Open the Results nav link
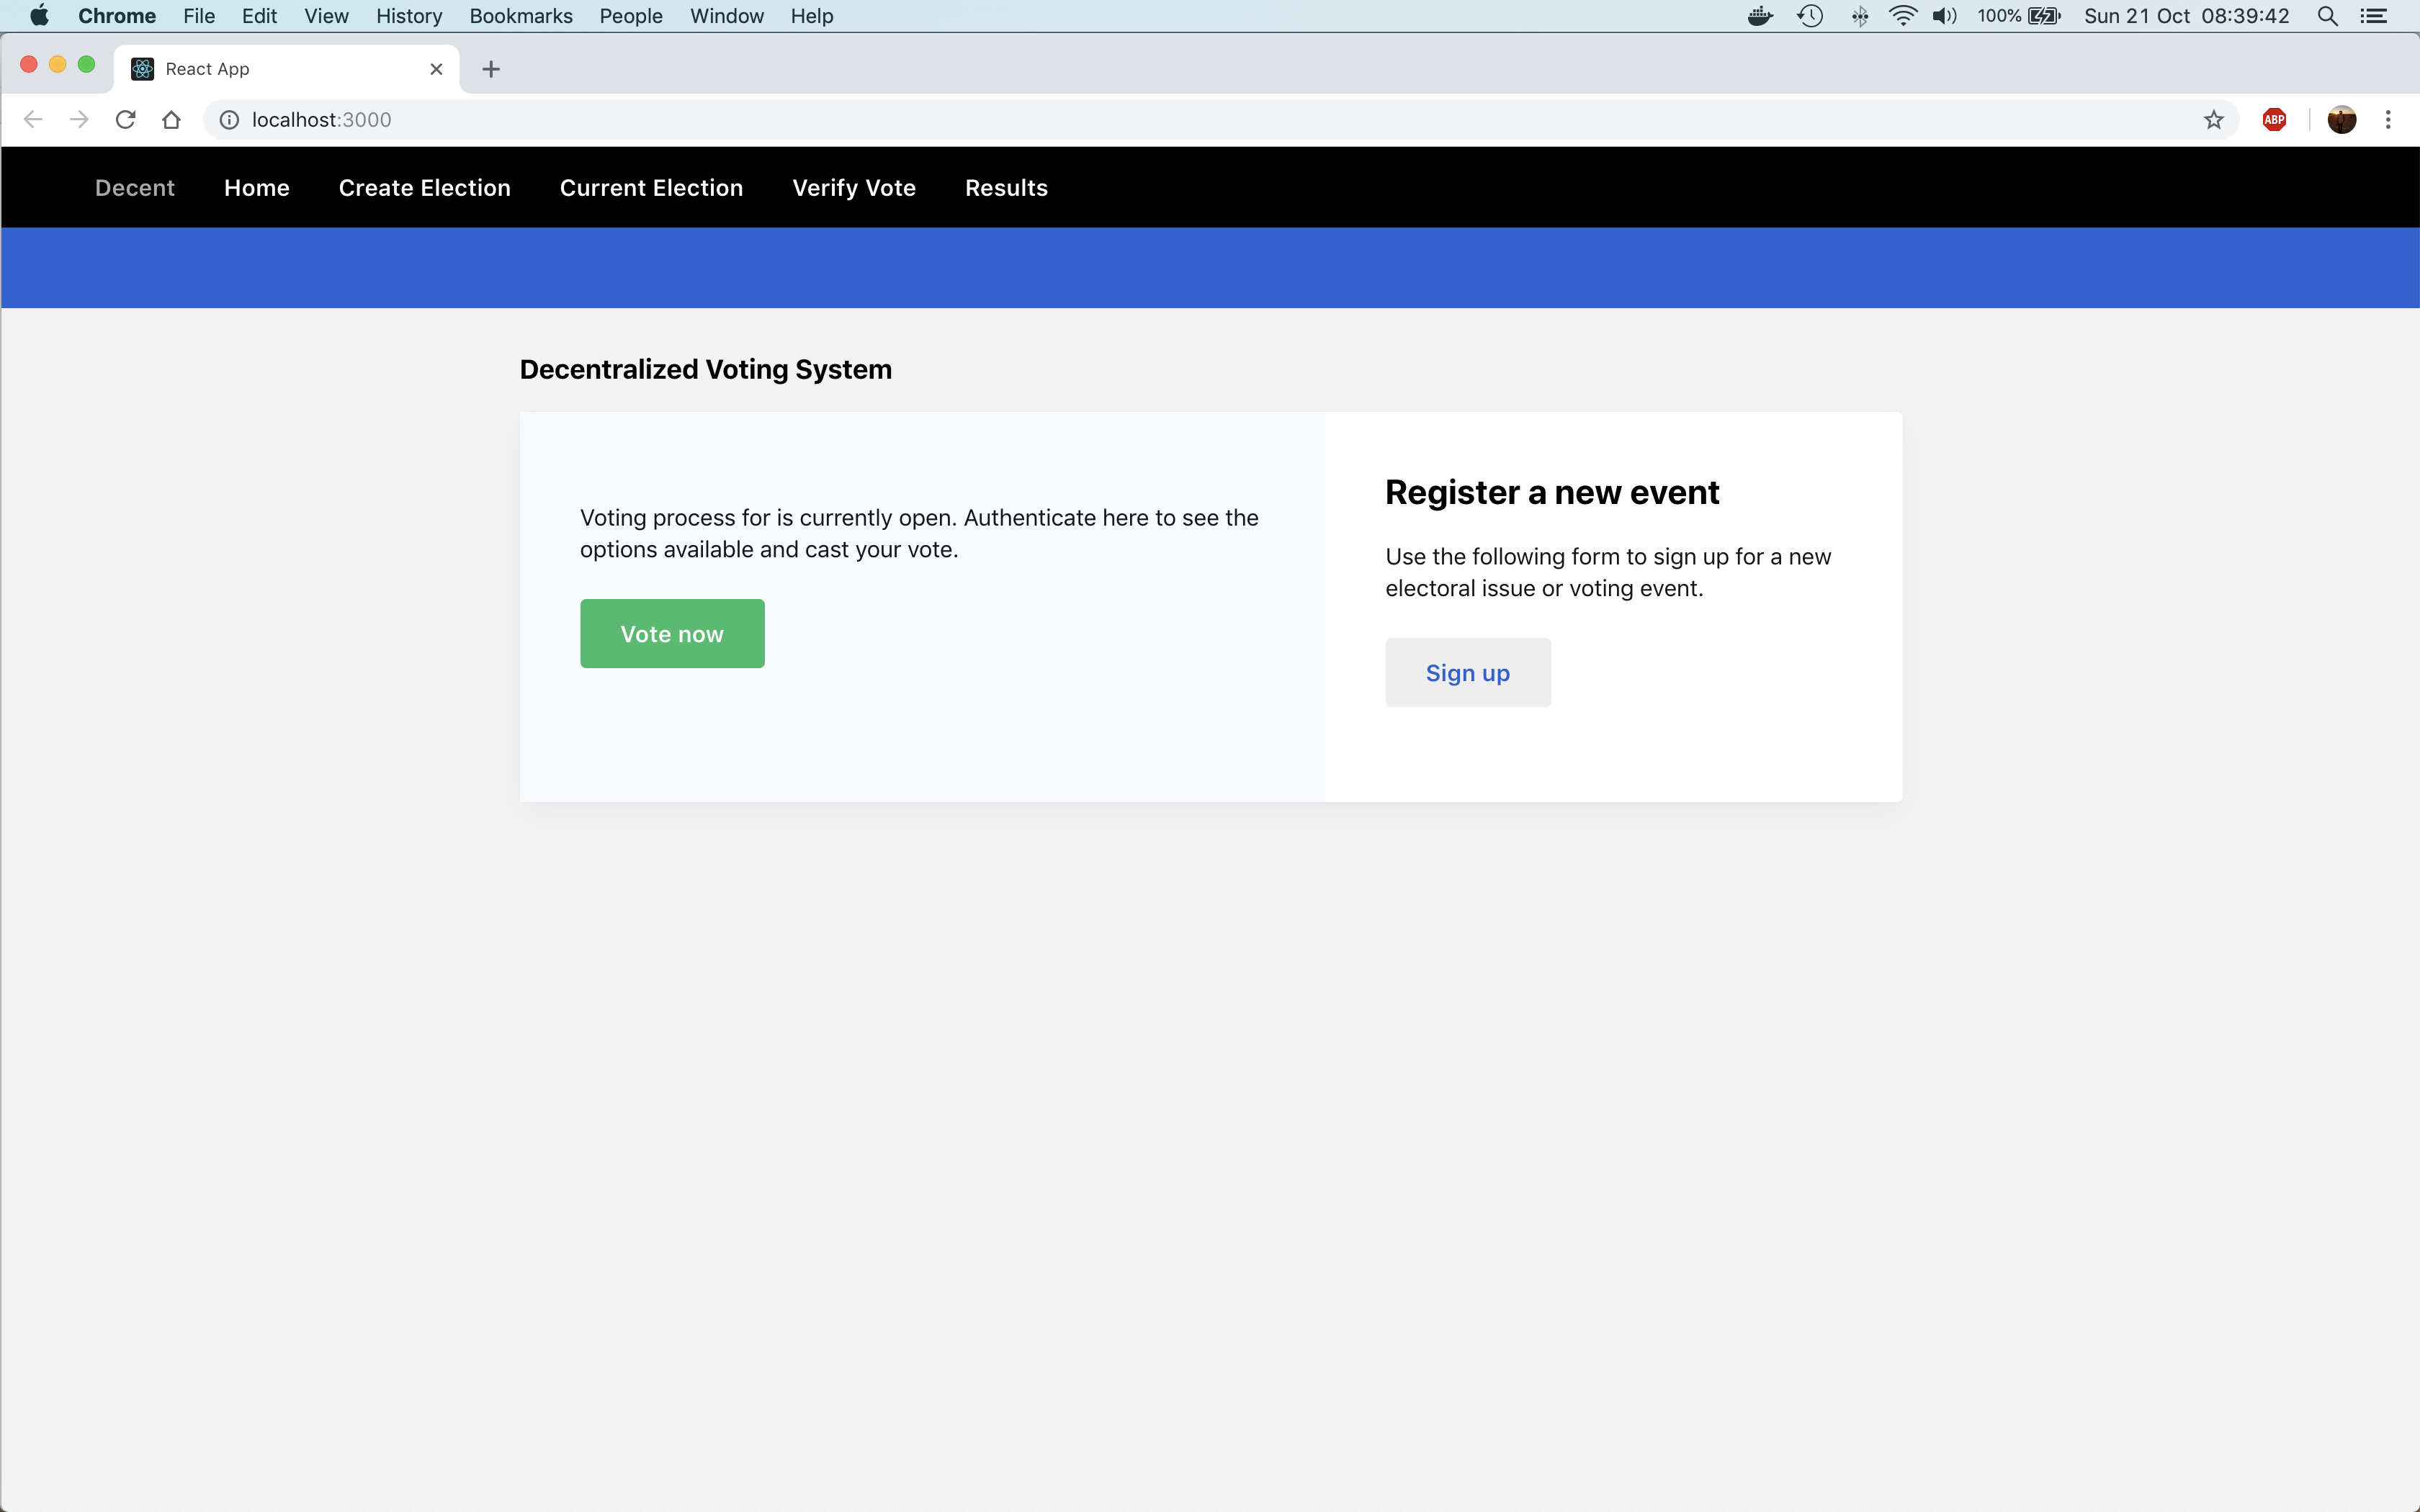This screenshot has height=1512, width=2420. click(x=1006, y=188)
